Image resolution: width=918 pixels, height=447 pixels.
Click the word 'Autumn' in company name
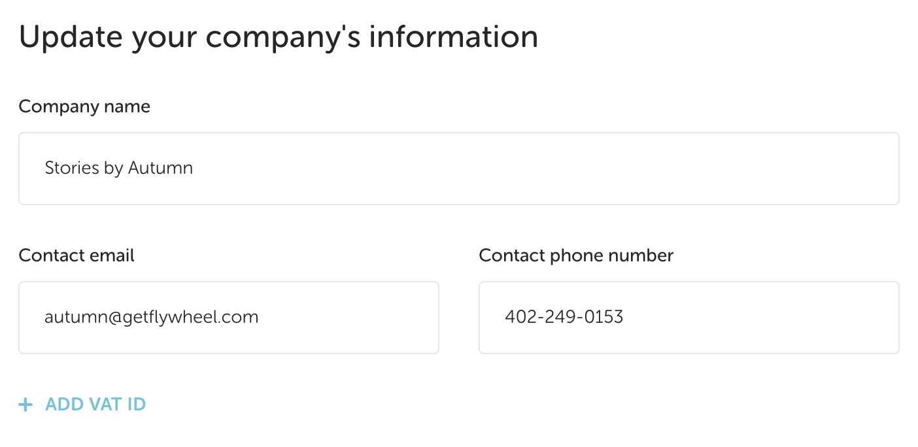(x=160, y=169)
